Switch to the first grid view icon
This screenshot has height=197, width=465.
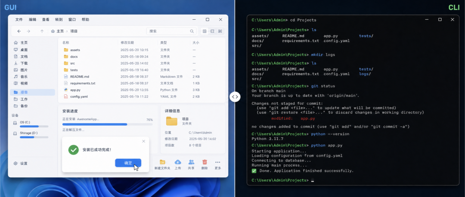click(x=205, y=31)
